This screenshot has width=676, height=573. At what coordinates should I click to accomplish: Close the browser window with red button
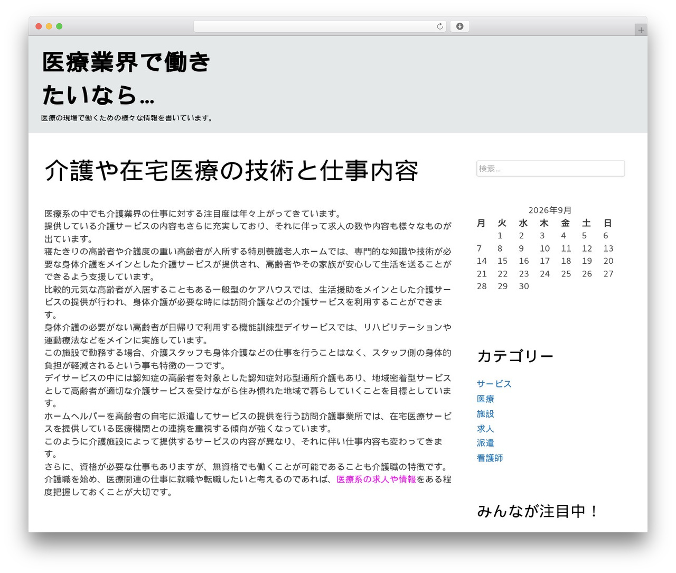[x=39, y=26]
